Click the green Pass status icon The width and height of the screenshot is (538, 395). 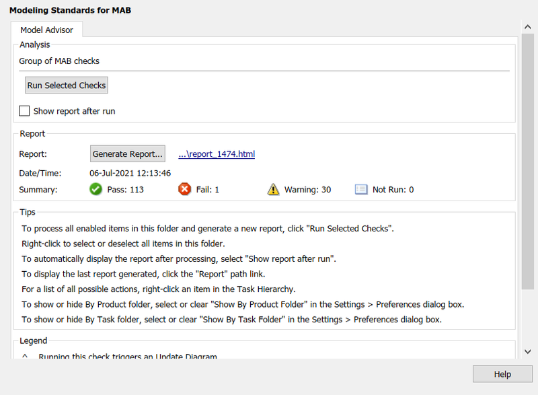[x=95, y=189]
